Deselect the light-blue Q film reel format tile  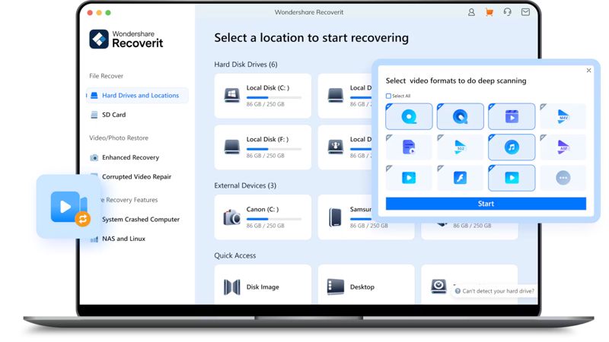click(409, 116)
